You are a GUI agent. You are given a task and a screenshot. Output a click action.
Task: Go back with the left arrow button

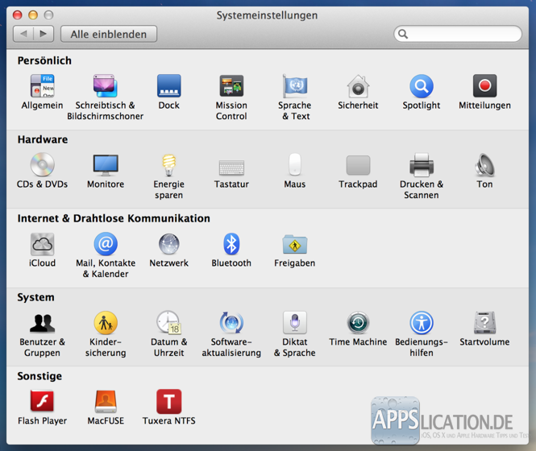click(x=23, y=34)
